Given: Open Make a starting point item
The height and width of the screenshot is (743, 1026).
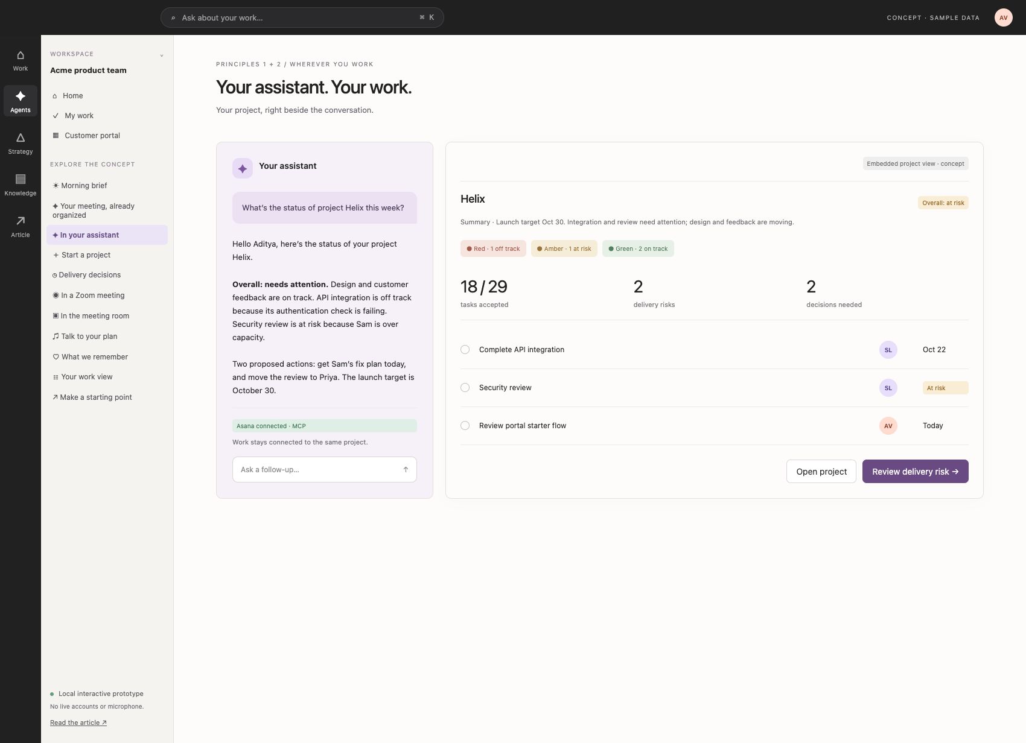Looking at the screenshot, I should 107,397.
